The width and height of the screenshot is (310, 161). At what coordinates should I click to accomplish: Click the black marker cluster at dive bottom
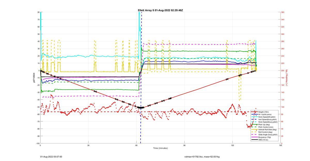141,107
